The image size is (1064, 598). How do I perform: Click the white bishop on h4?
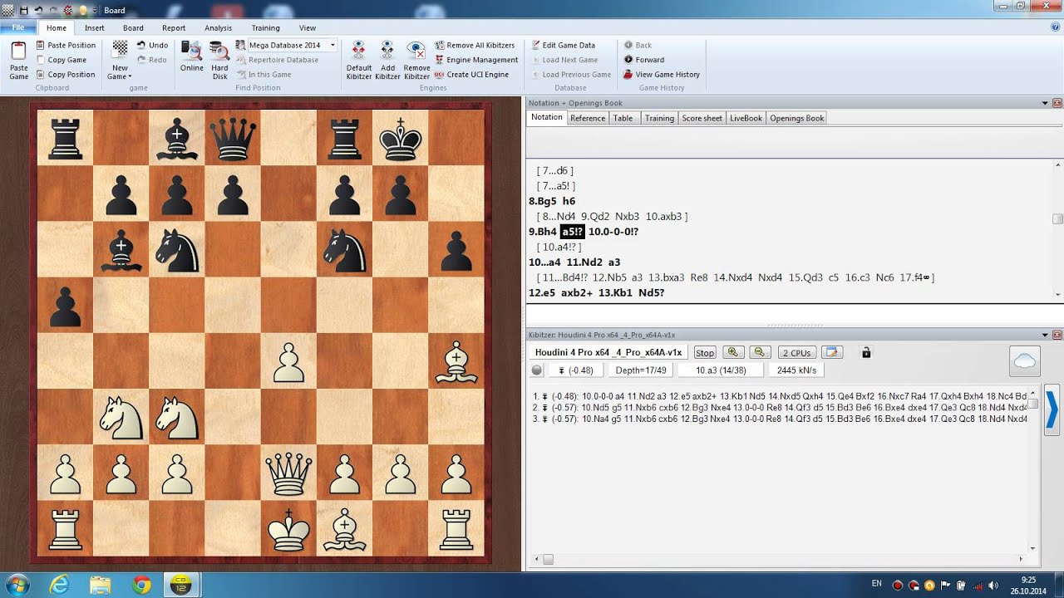coord(456,361)
